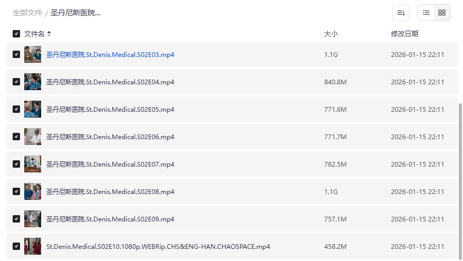Click the S02E09 video thumbnail icon
Viewport: 463px width, 261px height.
[x=33, y=219]
